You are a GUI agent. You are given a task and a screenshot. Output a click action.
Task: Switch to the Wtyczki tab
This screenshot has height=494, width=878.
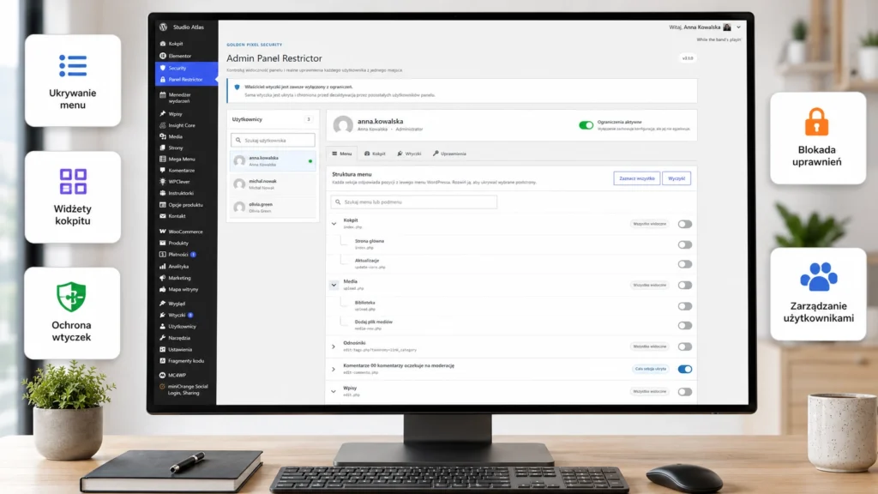point(409,154)
